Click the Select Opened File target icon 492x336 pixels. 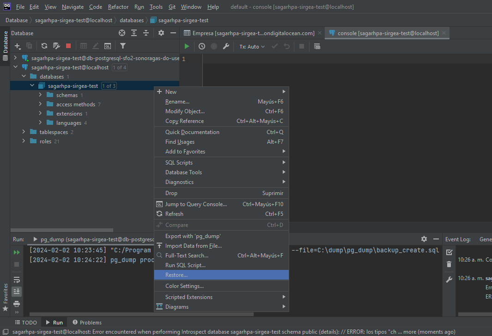122,33
